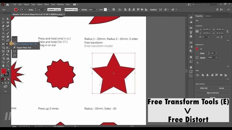Select the Selection tool arrow

click(x=3, y=19)
